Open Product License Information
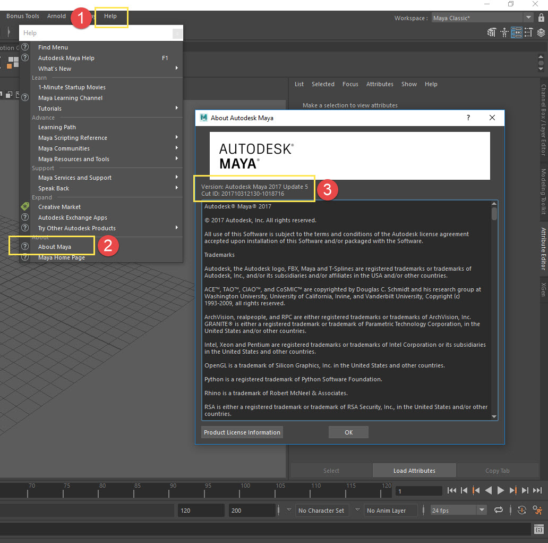Viewport: 548px width, 543px height. [242, 432]
